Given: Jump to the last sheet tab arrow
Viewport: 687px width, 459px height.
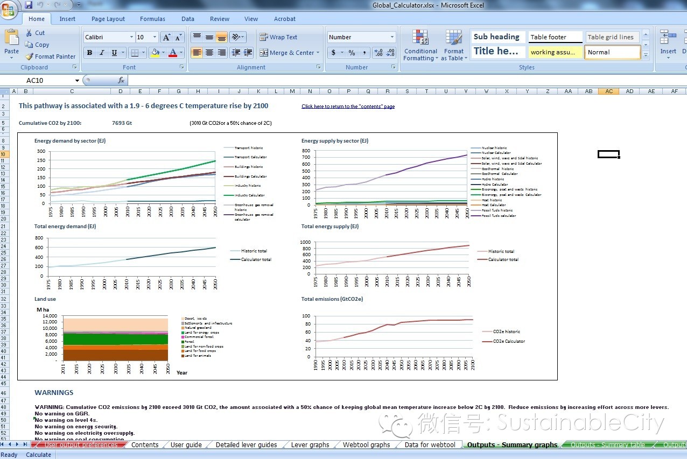Looking at the screenshot, I should 25,444.
